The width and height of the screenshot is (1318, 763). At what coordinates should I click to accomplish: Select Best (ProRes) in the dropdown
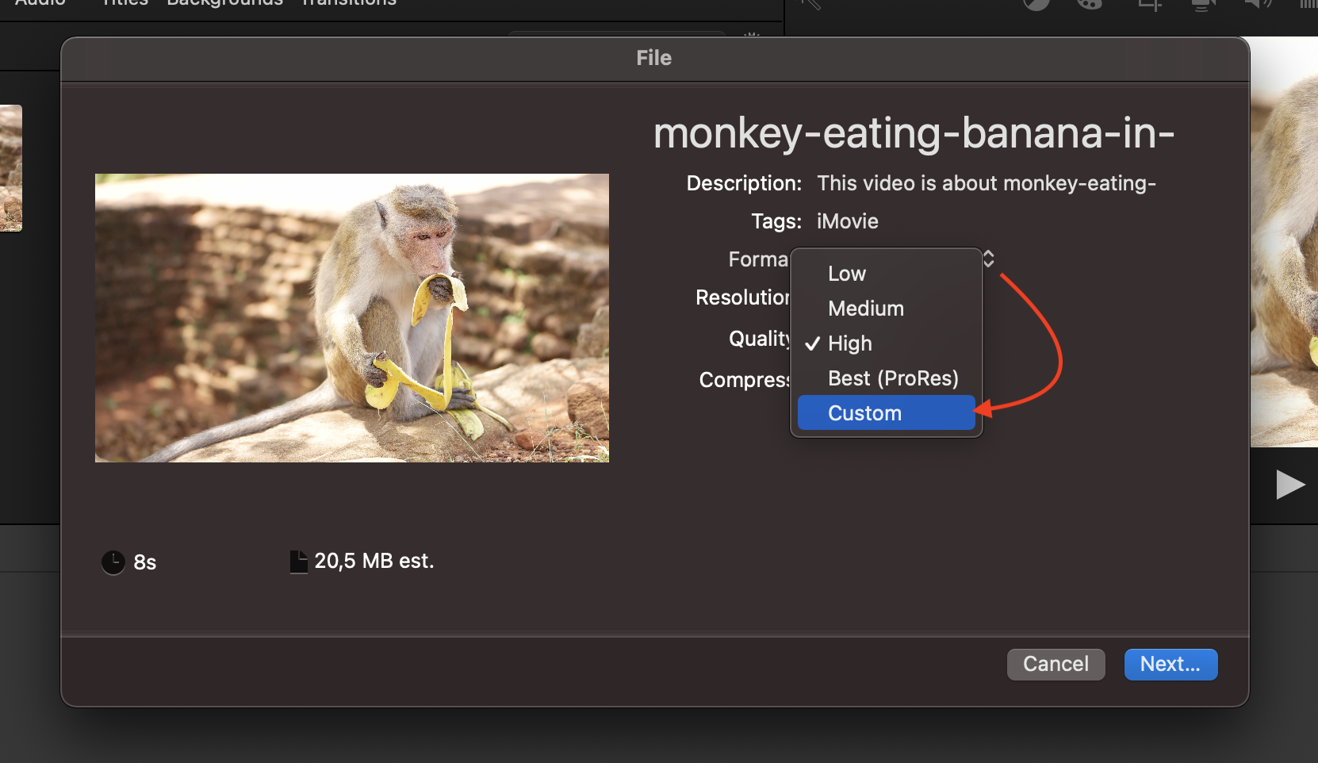(x=892, y=378)
